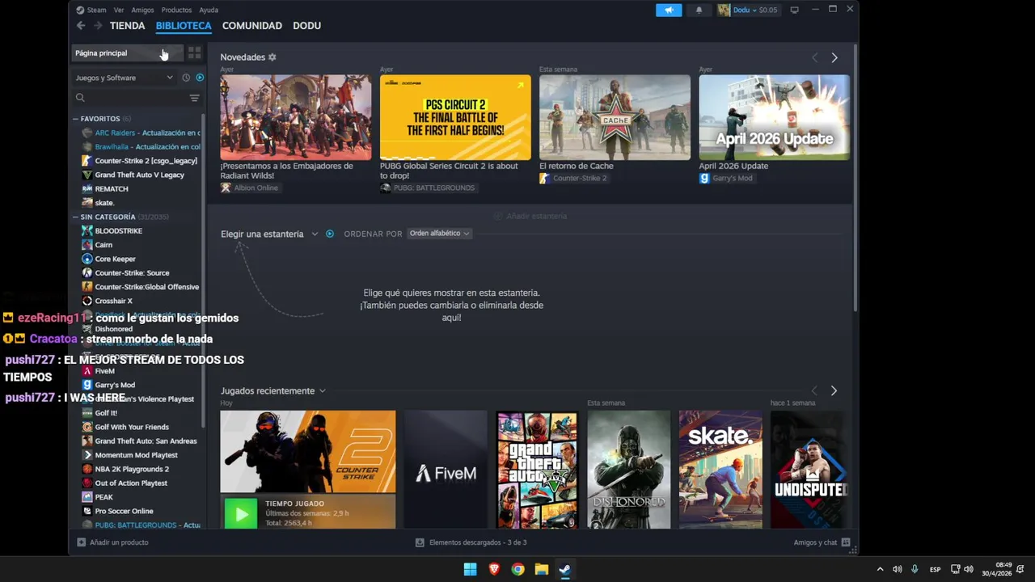Toggle the ready-to-play filter next to Juegos y Software
Screen dimensions: 1035x582
(200, 78)
